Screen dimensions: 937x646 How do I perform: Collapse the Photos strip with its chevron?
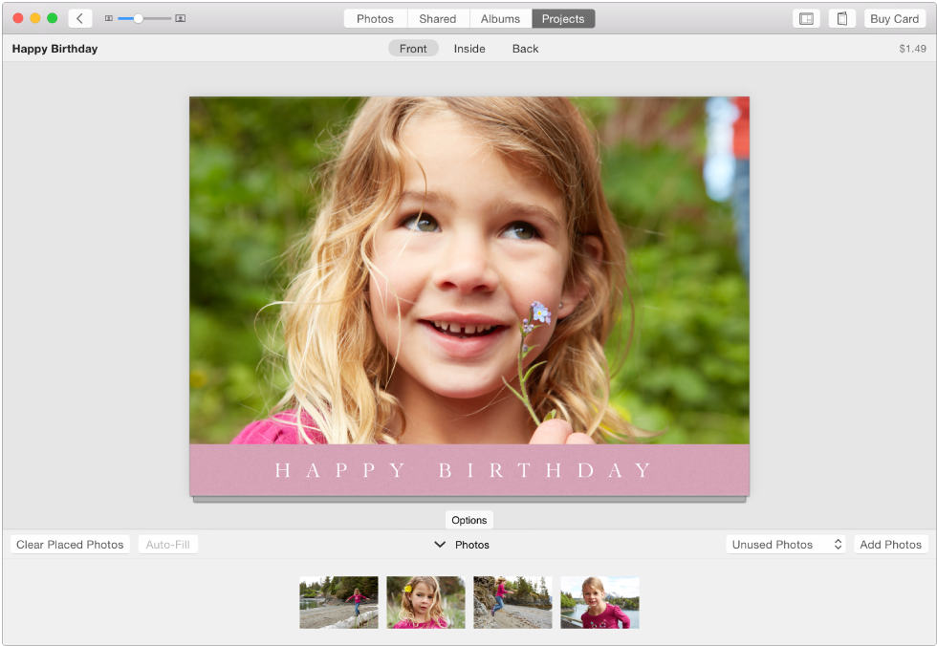coord(441,545)
